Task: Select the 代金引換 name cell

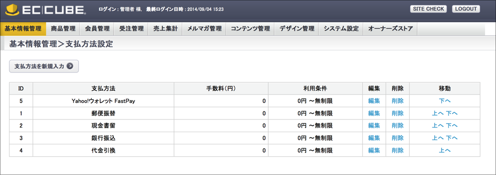Action: click(103, 151)
